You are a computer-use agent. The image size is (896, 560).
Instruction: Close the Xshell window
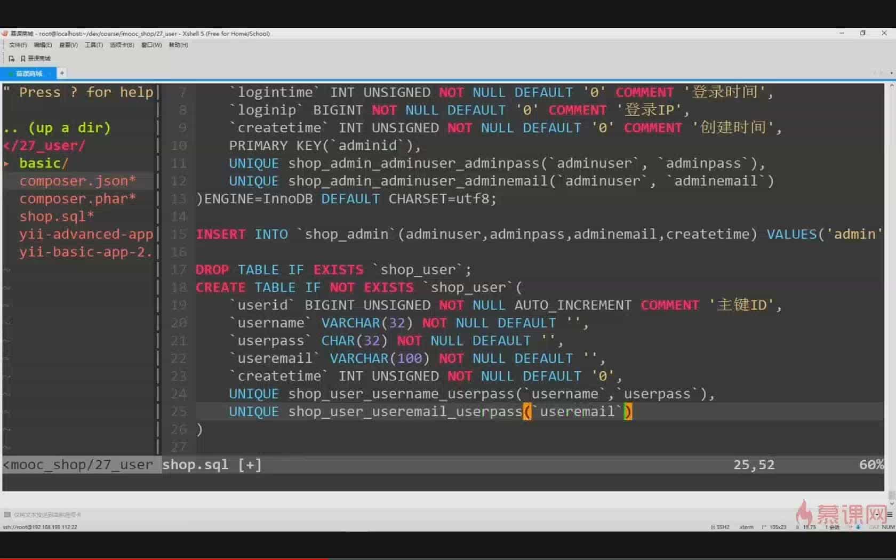884,33
